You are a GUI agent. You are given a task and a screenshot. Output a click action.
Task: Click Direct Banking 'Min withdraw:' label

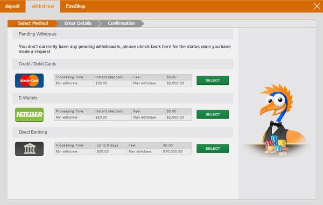pos(67,151)
